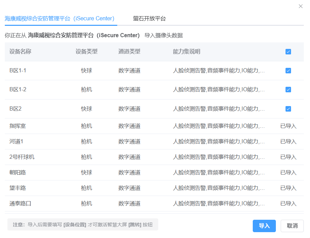The width and height of the screenshot is (310, 238).
Task: Close the import dialog with X icon
Action: [x=301, y=6]
